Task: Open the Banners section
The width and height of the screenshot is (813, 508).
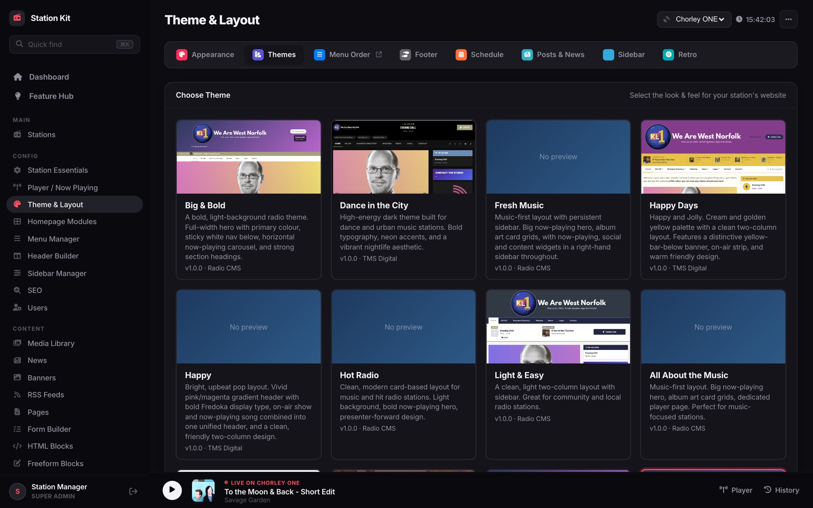Action: click(42, 378)
